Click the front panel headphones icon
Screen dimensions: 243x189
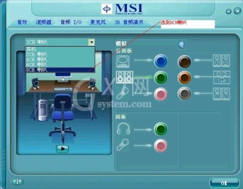pos(123,129)
